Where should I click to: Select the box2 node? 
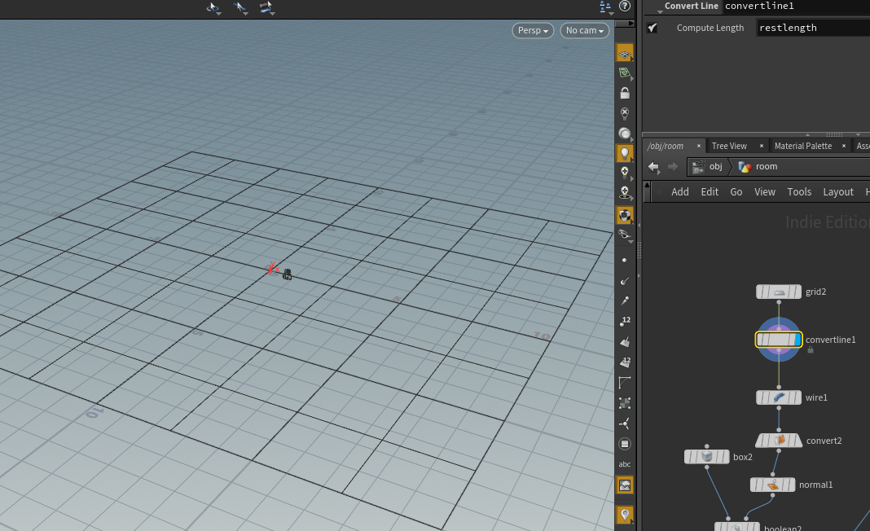click(707, 457)
